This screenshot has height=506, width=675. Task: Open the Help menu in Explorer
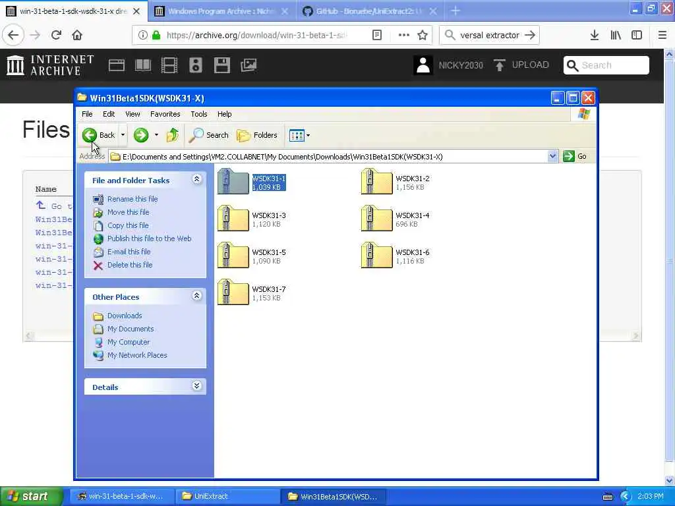point(224,114)
